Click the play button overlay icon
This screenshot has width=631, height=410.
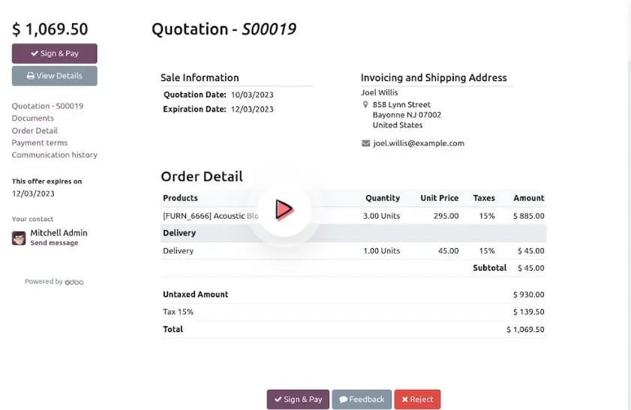(284, 210)
